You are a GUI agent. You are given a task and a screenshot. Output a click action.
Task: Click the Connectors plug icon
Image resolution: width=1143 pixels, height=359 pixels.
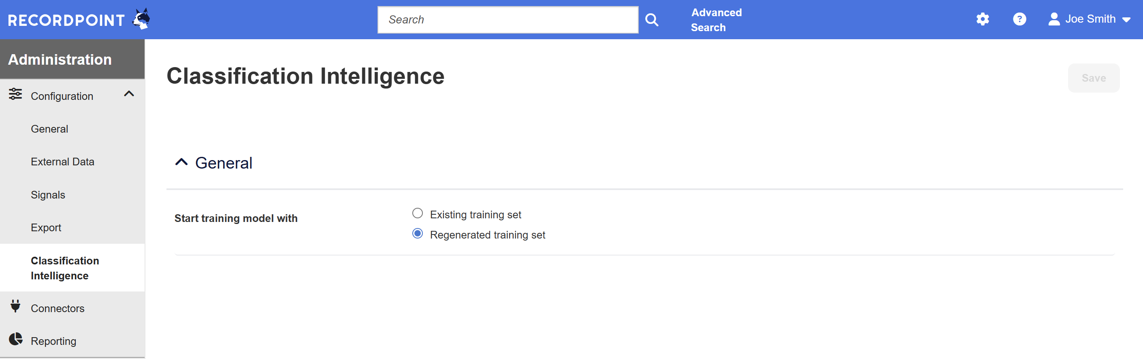pyautogui.click(x=15, y=306)
